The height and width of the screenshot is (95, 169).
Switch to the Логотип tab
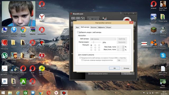[x=93, y=27]
